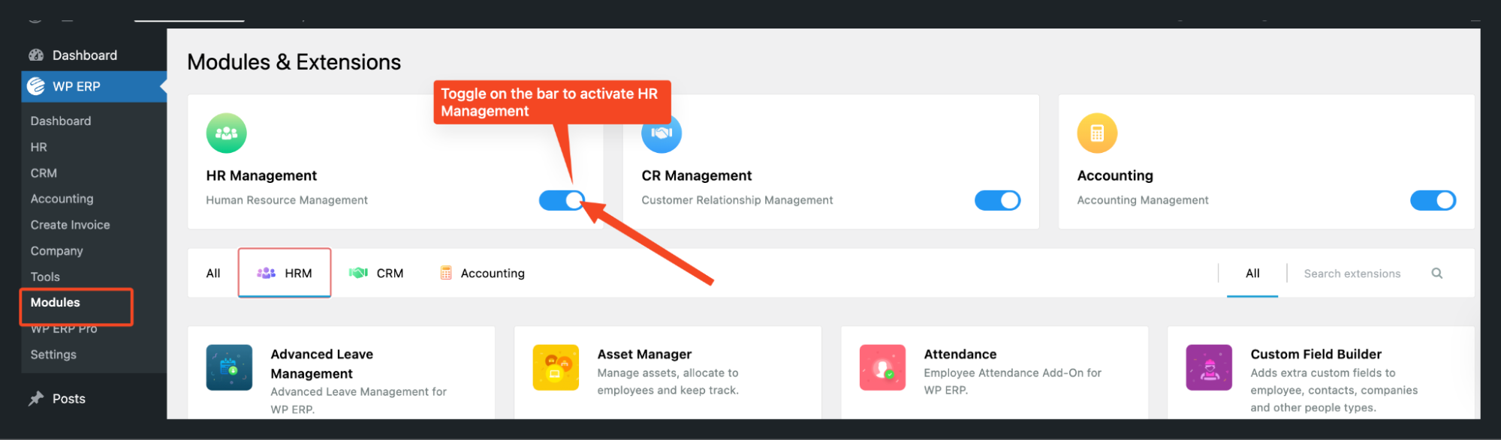Screen dimensions: 1501x440
Task: Toggle the Accounting module switch
Action: (1433, 201)
